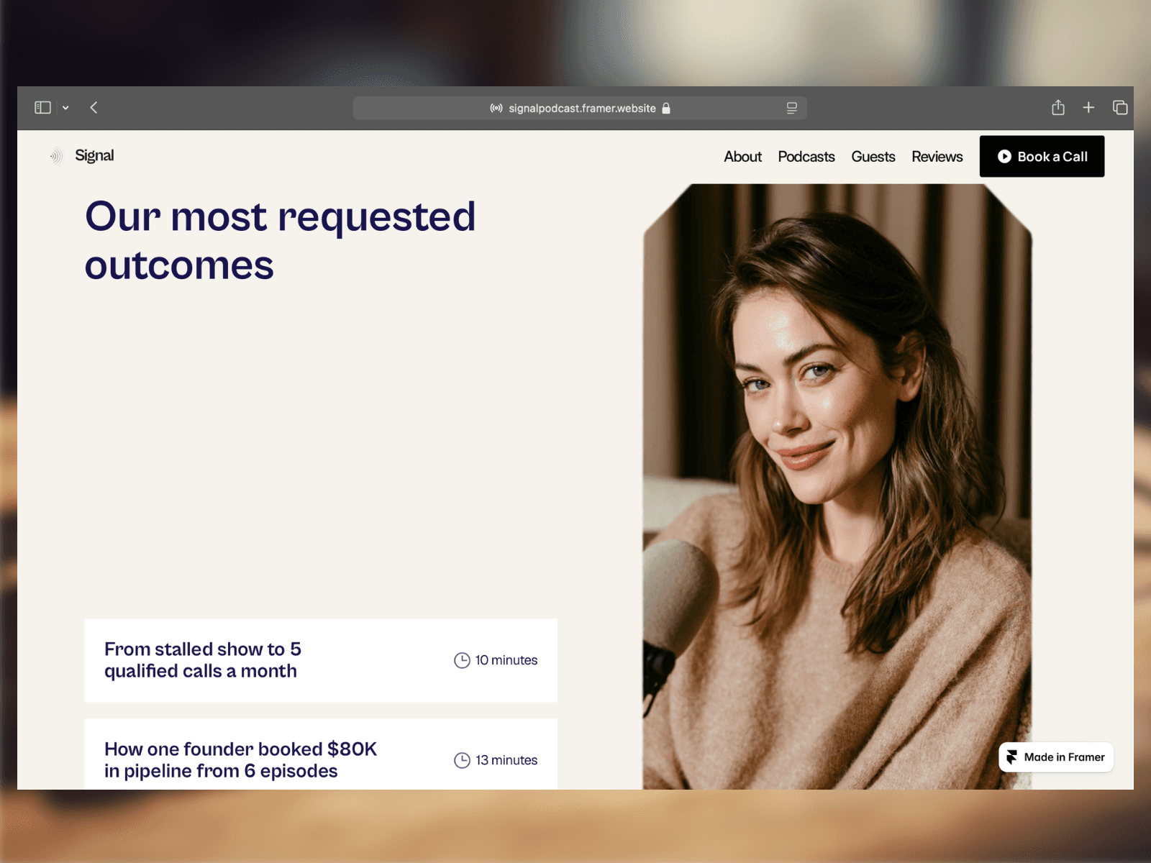This screenshot has width=1151, height=863.
Task: Click the Book a Call button
Action: [1042, 157]
